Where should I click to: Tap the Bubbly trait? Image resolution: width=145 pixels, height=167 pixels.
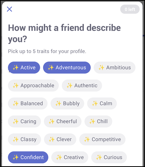coord(67,103)
